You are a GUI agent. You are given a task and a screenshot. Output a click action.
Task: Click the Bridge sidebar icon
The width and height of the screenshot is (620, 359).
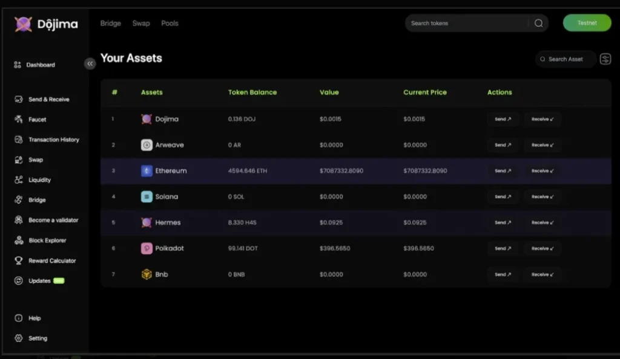[x=19, y=199]
